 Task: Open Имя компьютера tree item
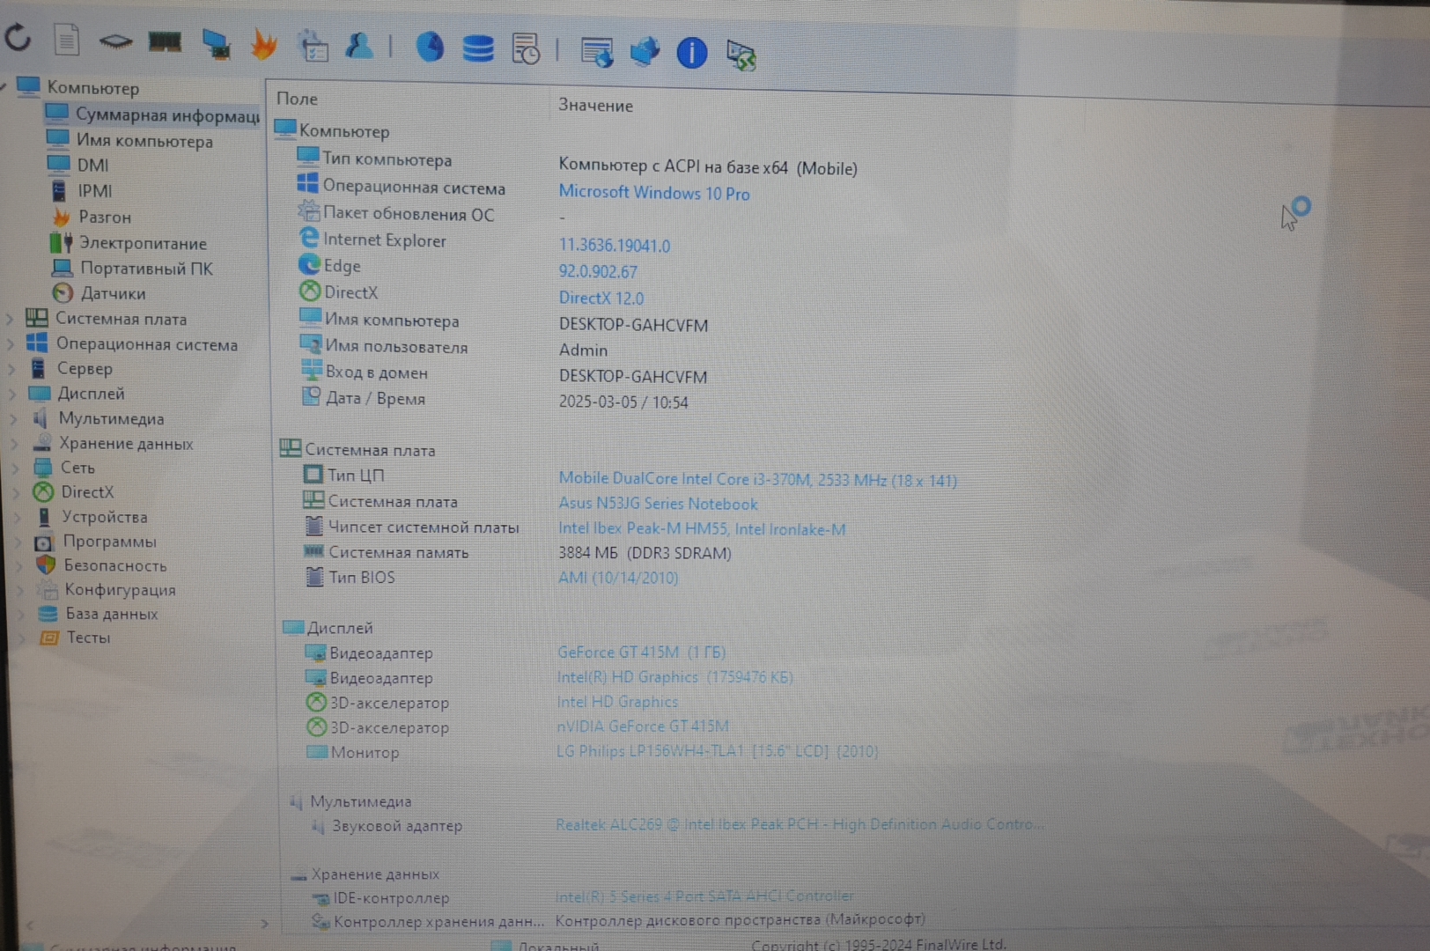[x=144, y=141]
